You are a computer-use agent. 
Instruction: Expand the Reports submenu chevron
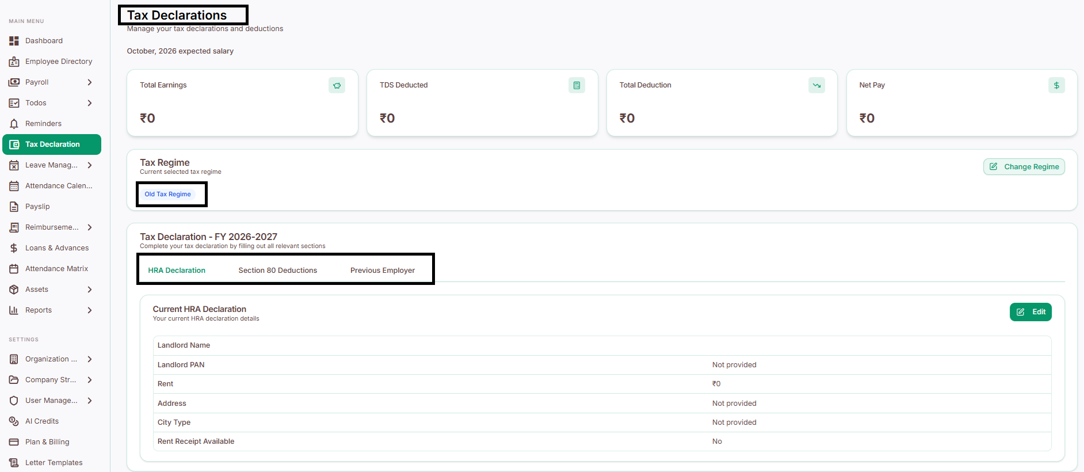click(x=90, y=310)
